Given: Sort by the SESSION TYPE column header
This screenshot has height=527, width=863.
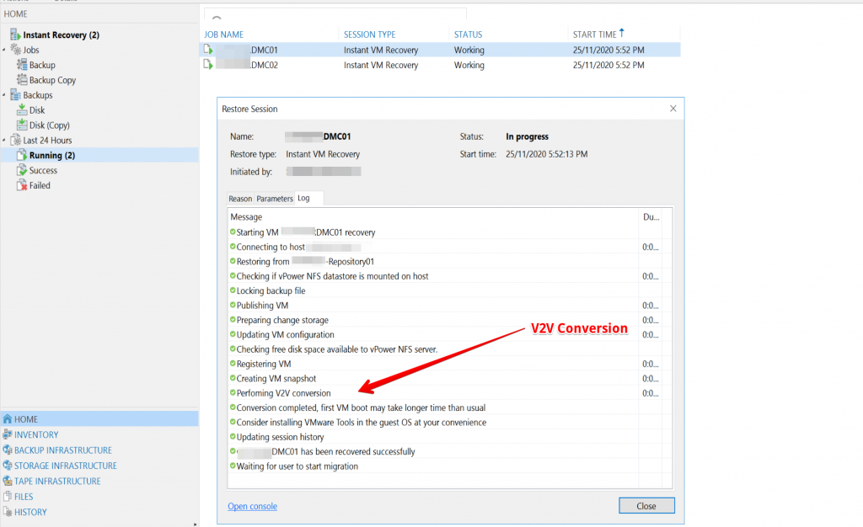Looking at the screenshot, I should 370,34.
